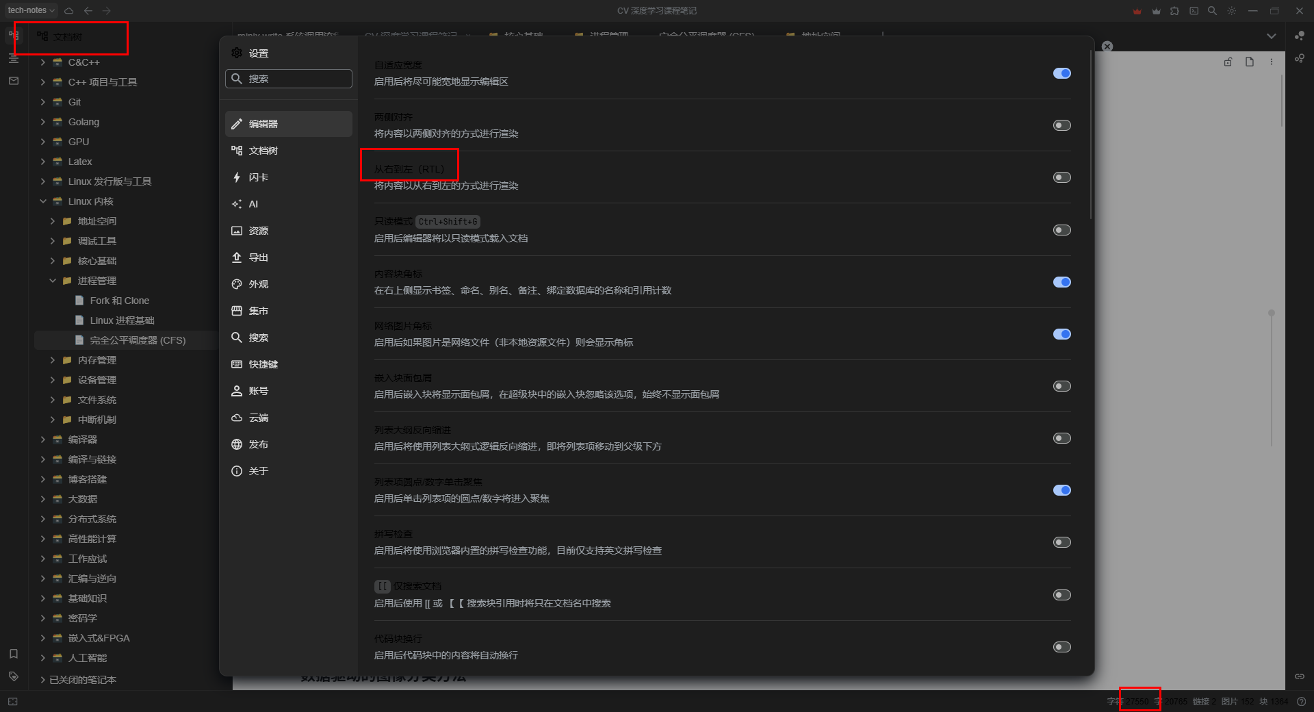Open the backlinks panel link icon
This screenshot has height=712, width=1314.
pos(1300,676)
